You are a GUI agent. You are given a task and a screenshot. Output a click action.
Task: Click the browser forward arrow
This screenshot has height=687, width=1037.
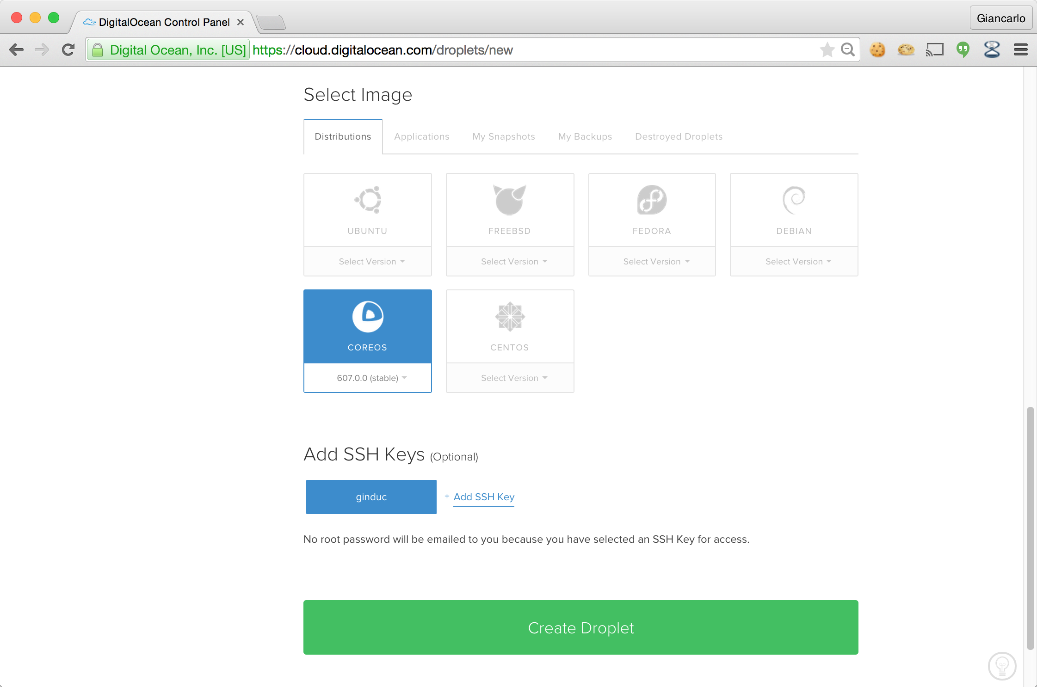[x=42, y=49]
